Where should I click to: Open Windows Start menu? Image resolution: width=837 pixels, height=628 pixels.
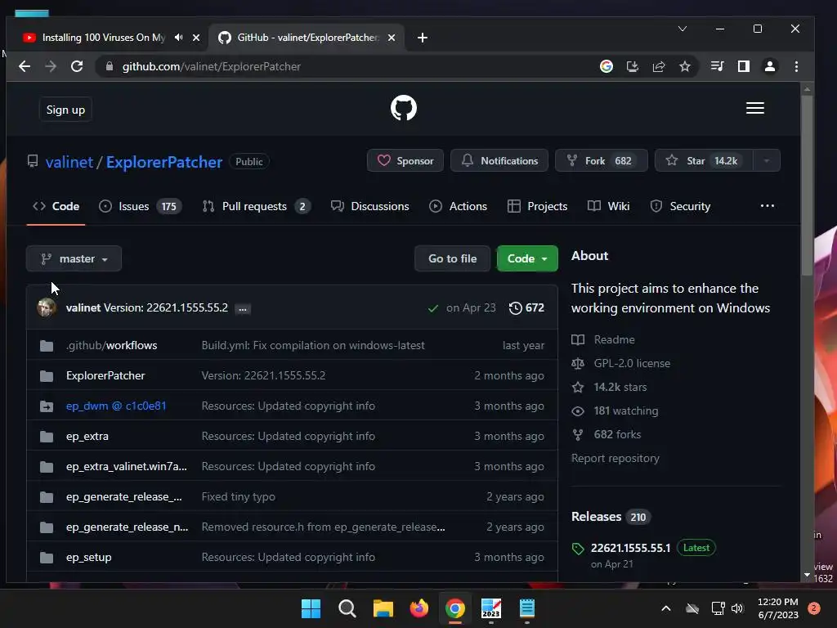pos(311,608)
